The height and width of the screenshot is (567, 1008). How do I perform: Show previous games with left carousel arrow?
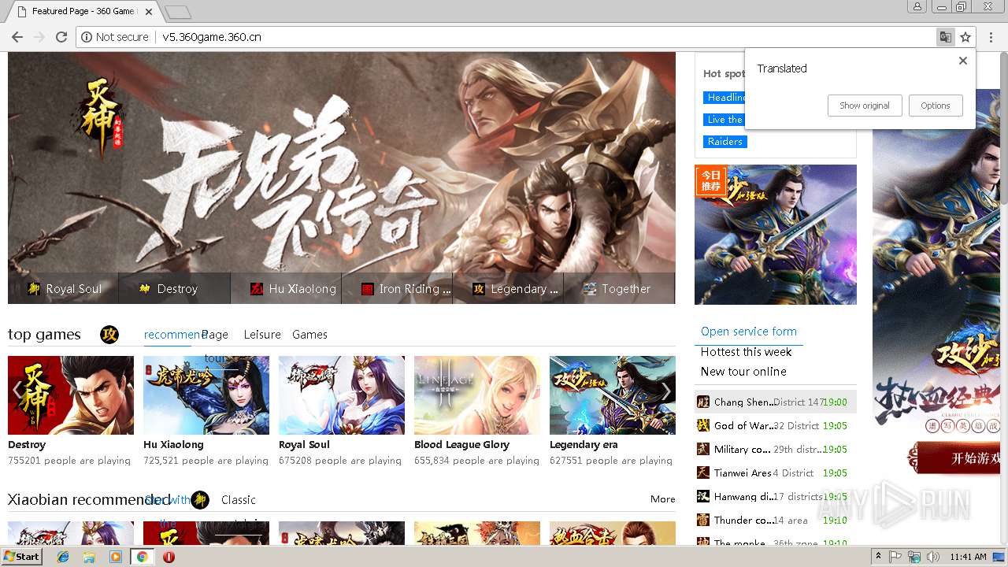point(17,391)
